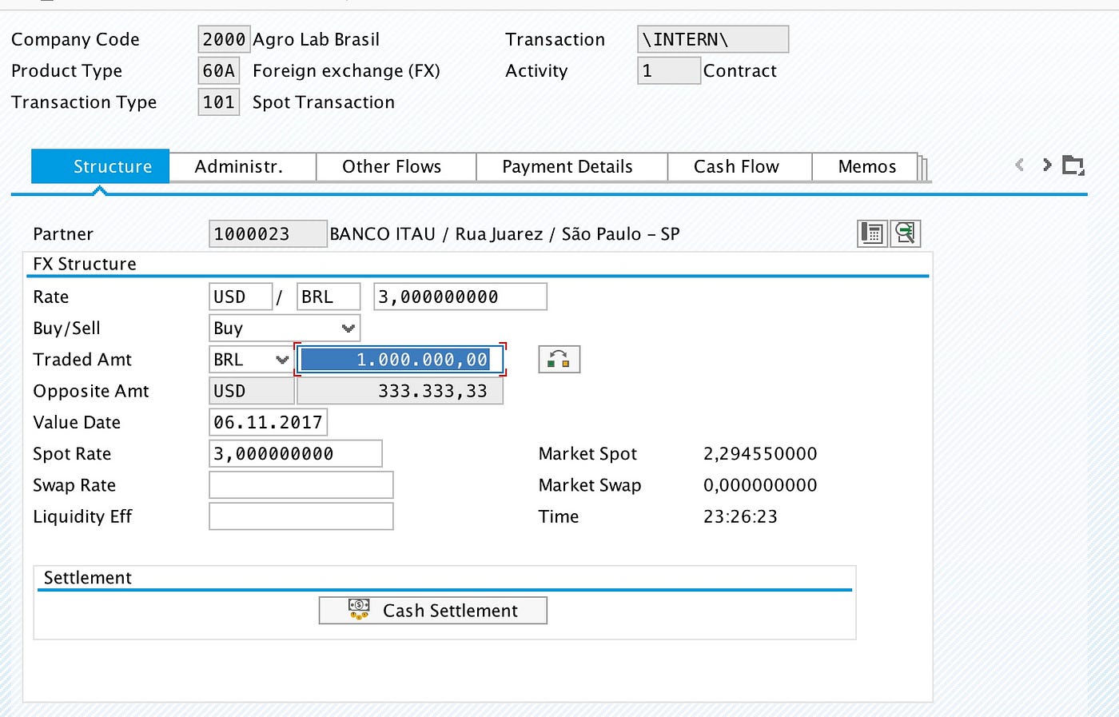Click the Company Code field 2000

[224, 39]
